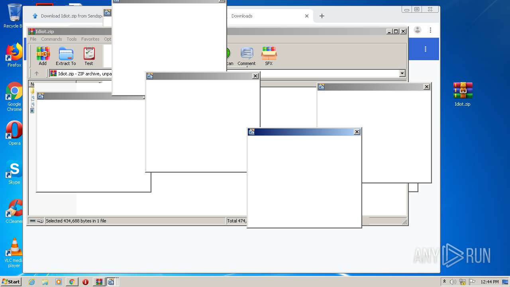
Task: Click the Chrome taskbar button
Action: pos(72,282)
